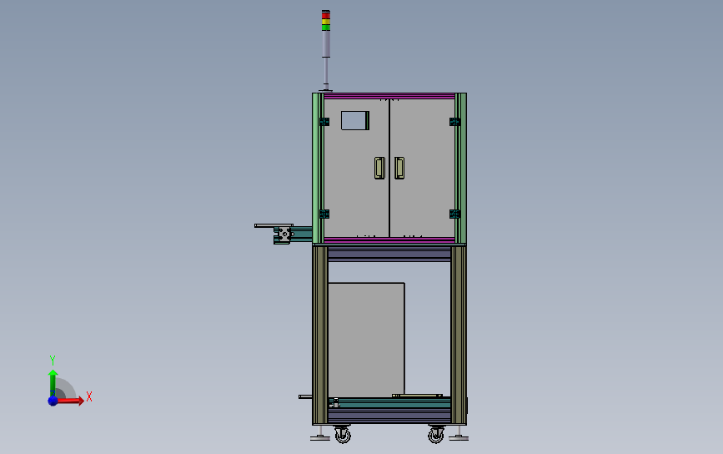Select the top magenta rail above doors

coord(389,96)
